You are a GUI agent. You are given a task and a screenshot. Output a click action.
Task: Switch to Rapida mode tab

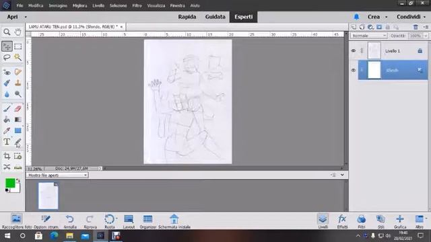tap(187, 17)
